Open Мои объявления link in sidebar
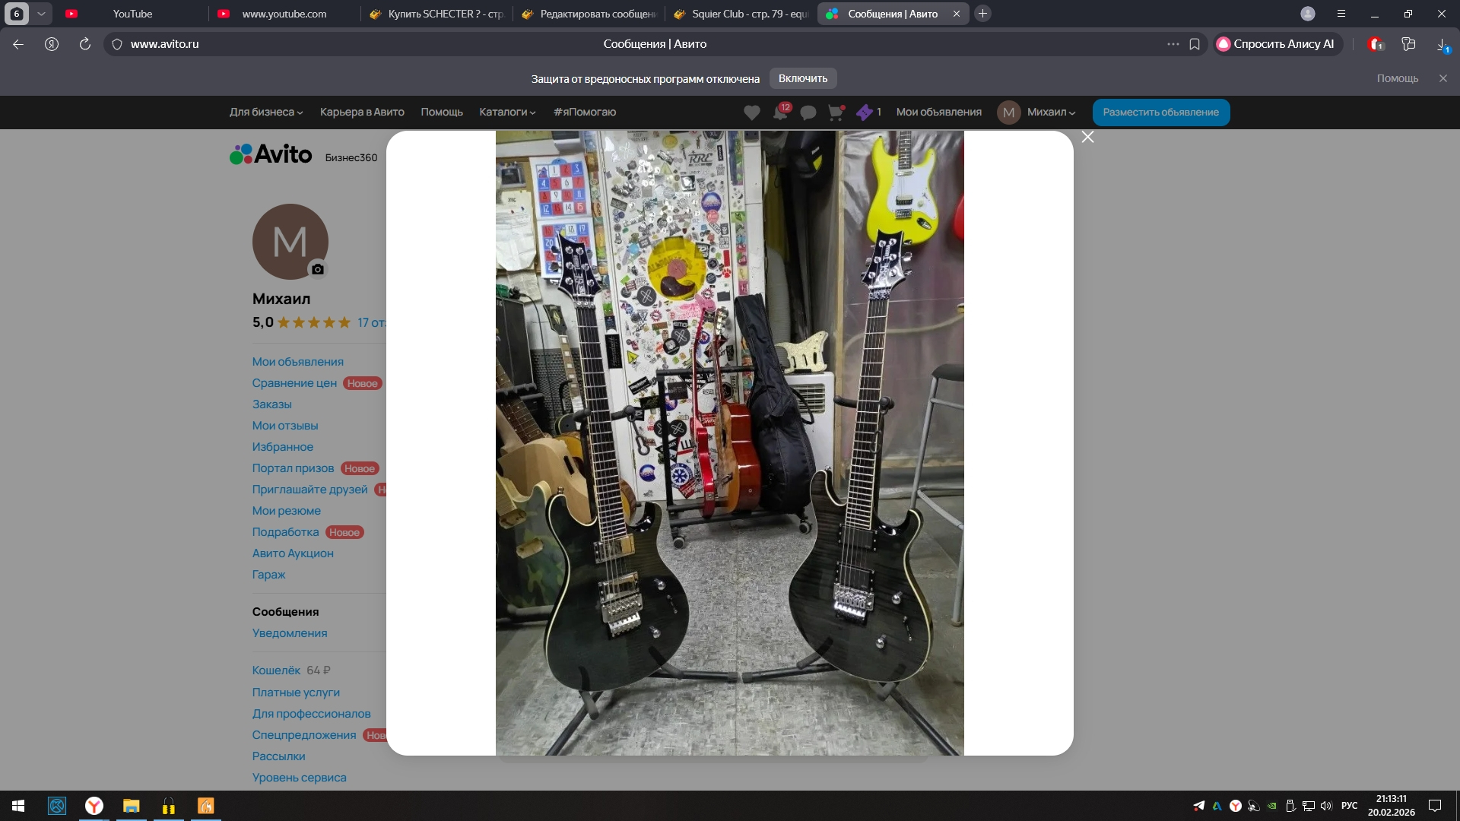Screen dimensions: 1460x821 (297, 362)
